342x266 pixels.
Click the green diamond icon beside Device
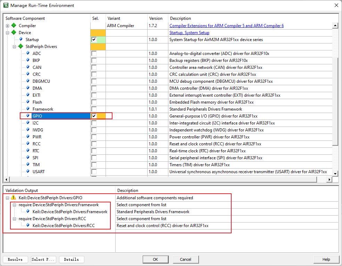click(14, 33)
